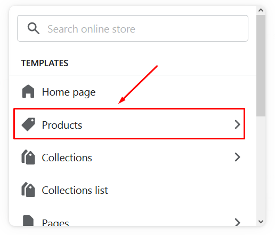Focus the Search online store field

(133, 28)
